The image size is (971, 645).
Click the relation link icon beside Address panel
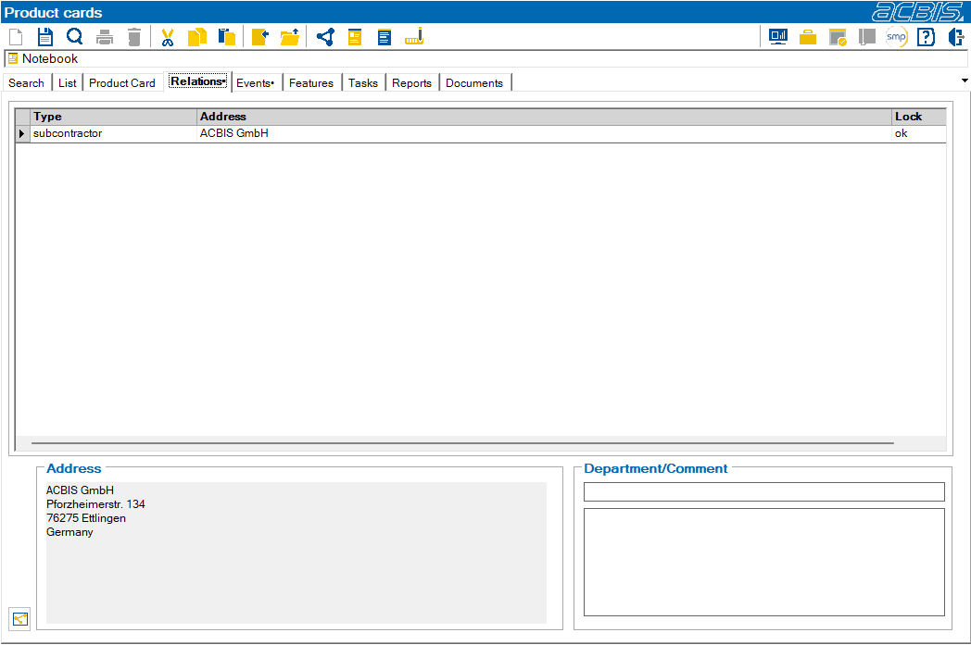pyautogui.click(x=19, y=618)
